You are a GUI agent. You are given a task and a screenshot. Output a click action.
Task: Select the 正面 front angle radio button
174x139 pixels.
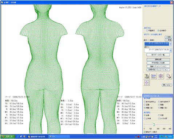click(x=145, y=105)
